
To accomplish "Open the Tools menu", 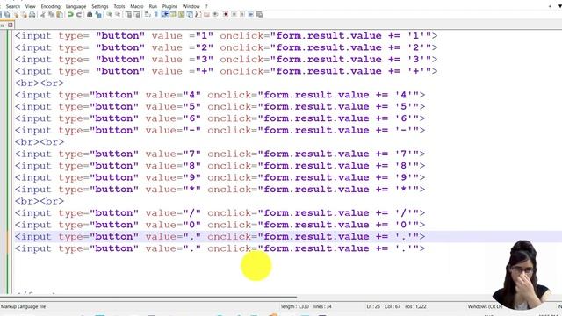I will [119, 6].
